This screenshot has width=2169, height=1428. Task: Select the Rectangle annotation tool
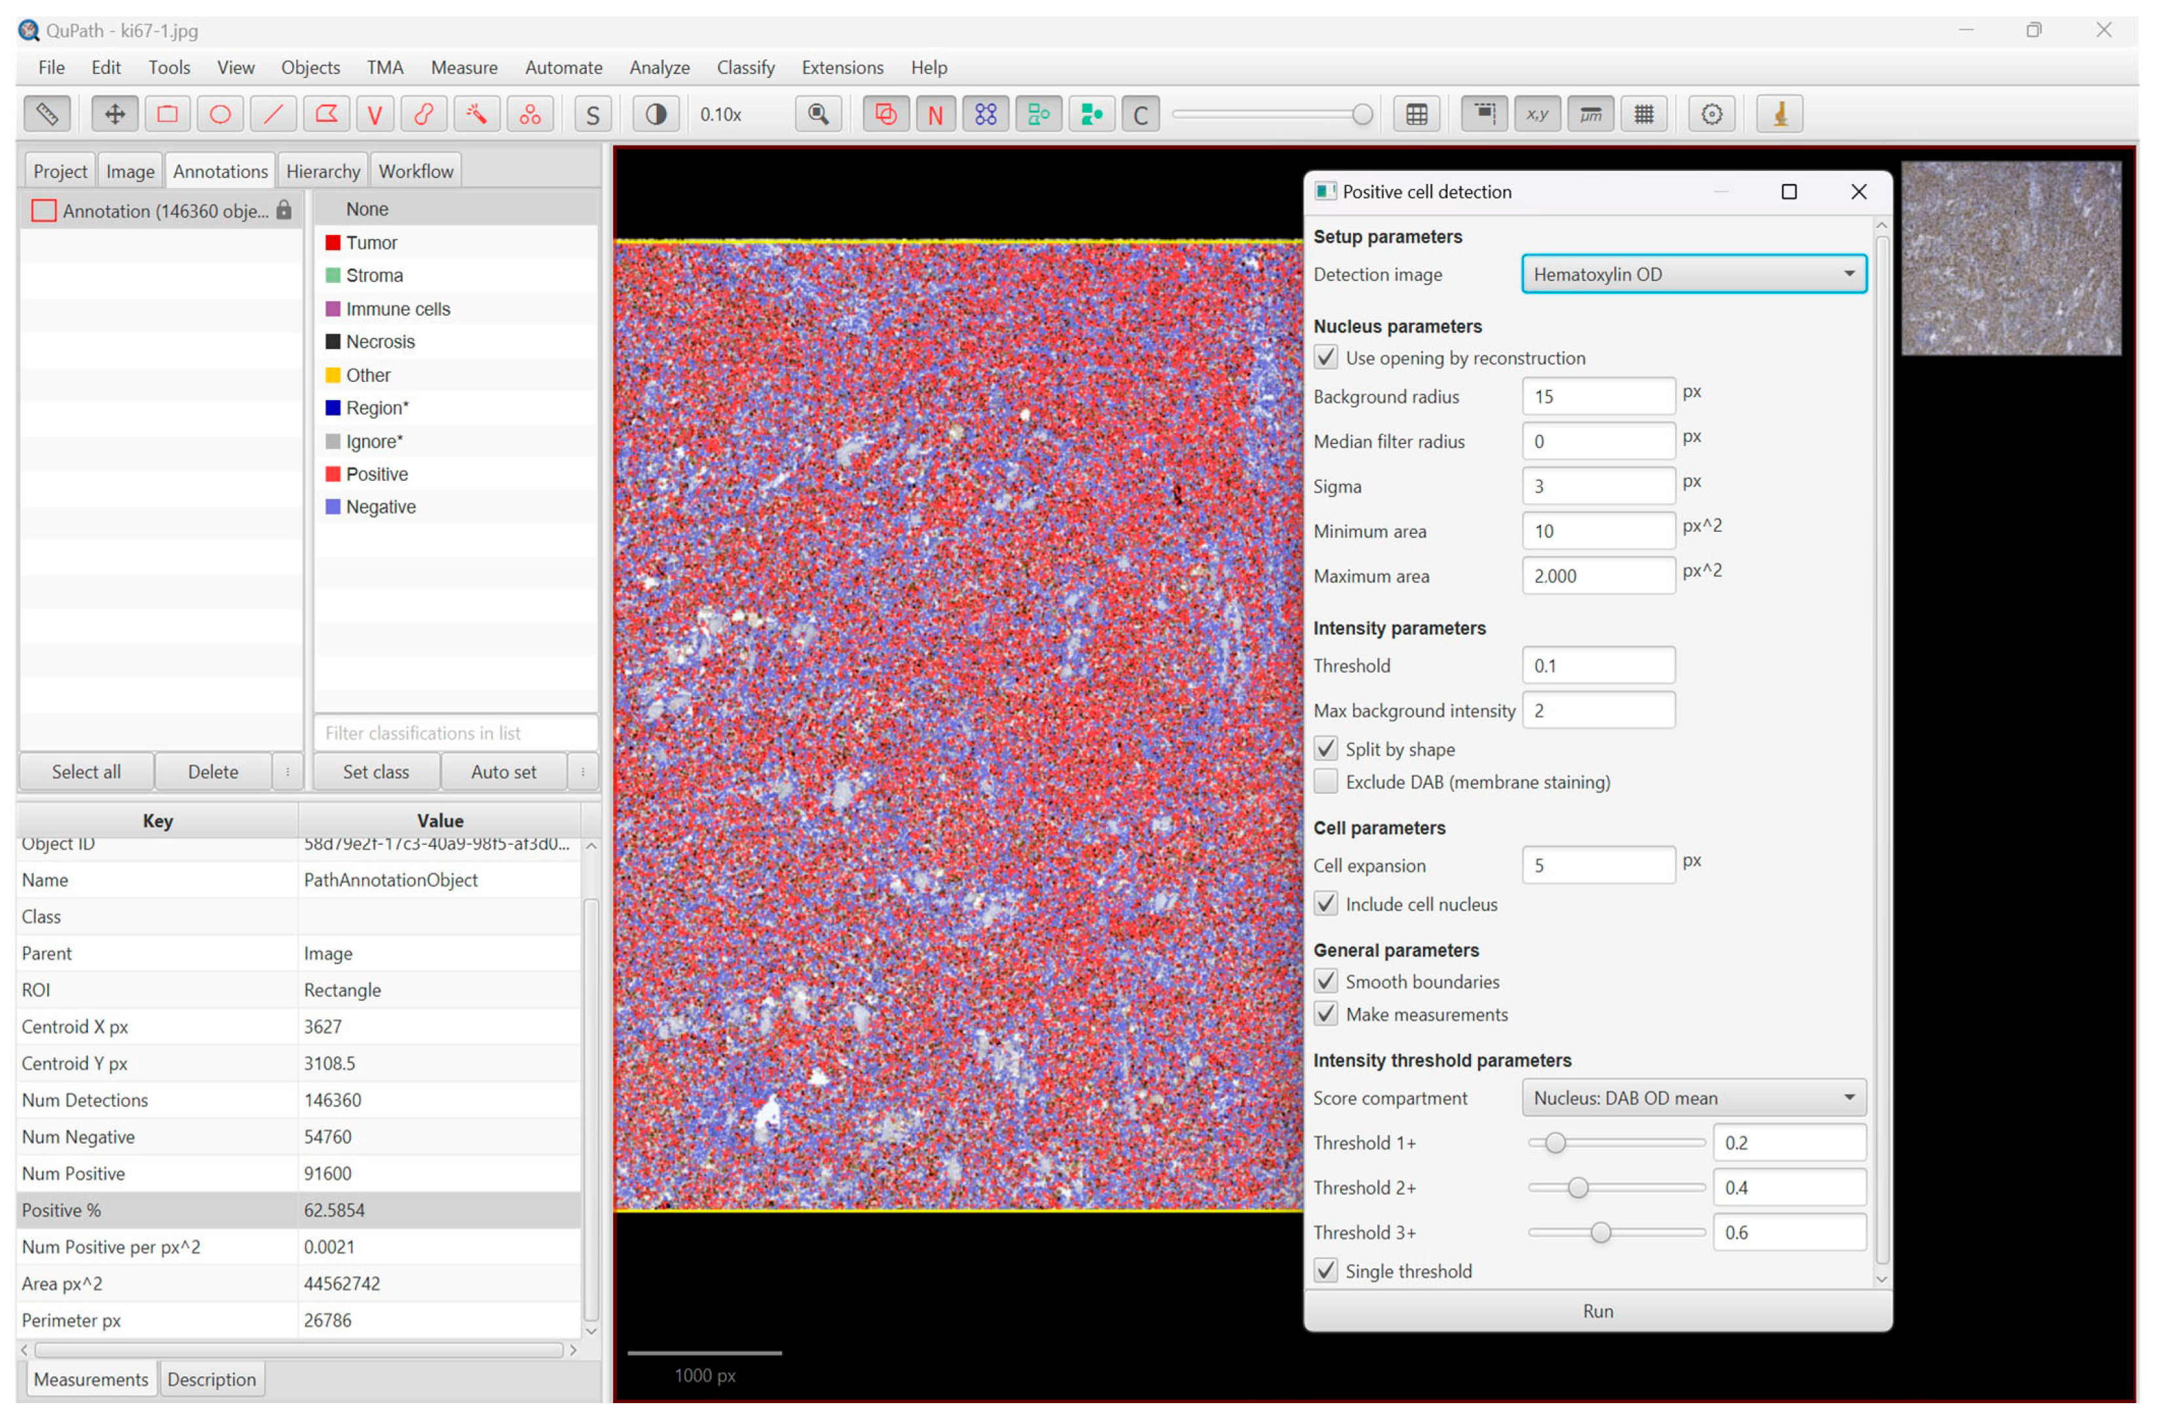pyautogui.click(x=168, y=115)
